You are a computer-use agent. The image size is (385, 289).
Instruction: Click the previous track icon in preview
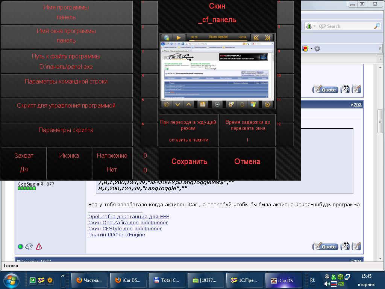(256, 38)
